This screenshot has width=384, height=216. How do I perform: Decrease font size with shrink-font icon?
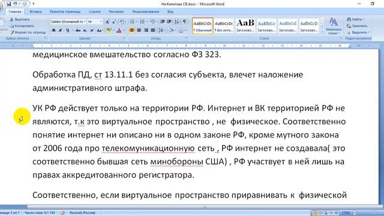[x=114, y=22]
